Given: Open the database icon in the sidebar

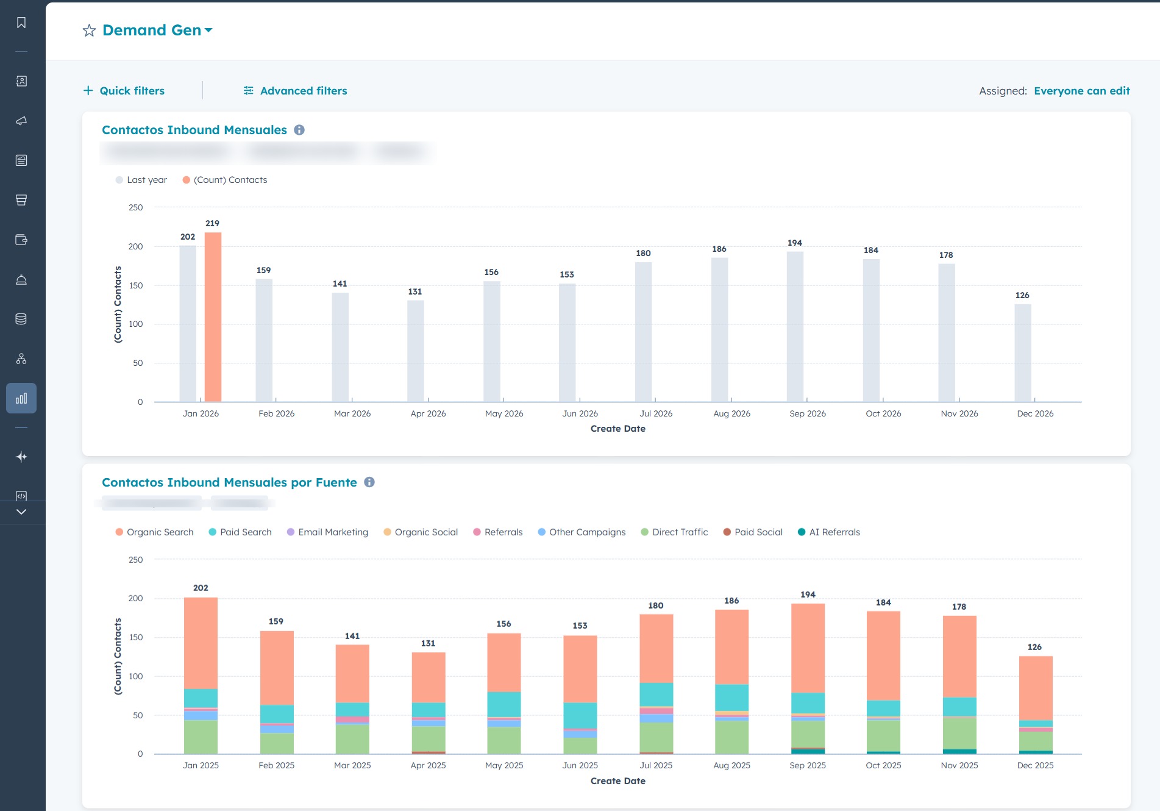Looking at the screenshot, I should coord(21,319).
